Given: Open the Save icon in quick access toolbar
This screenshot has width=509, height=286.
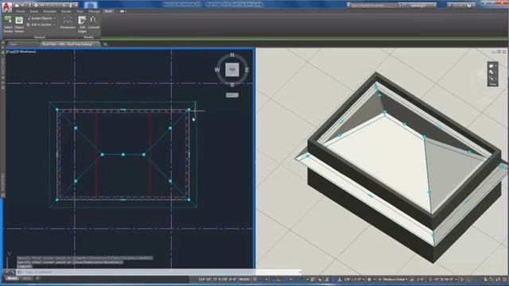Looking at the screenshot, I should pos(29,6).
